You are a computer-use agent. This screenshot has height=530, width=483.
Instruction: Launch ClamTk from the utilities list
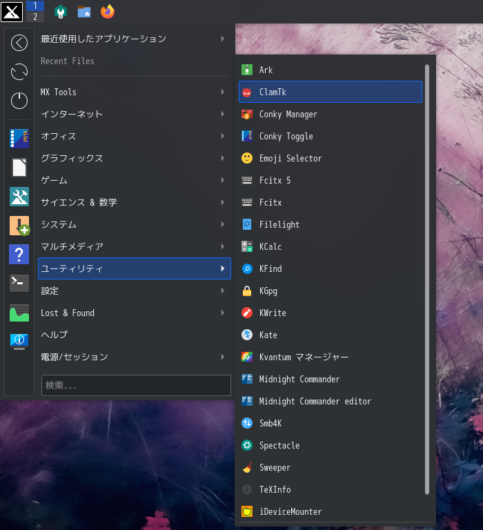pos(331,92)
